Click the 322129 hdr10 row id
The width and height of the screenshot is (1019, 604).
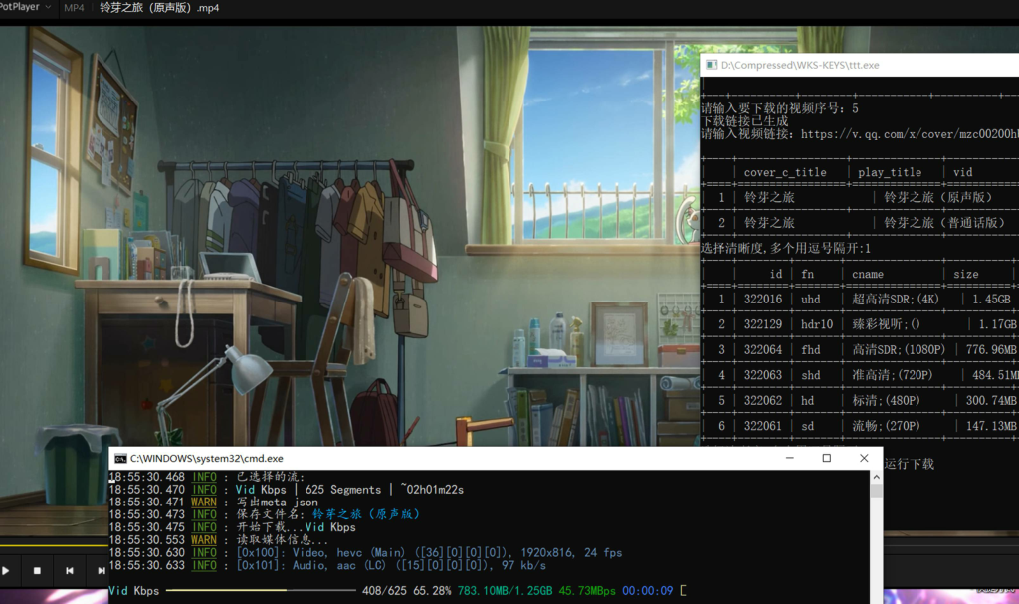pyautogui.click(x=763, y=324)
